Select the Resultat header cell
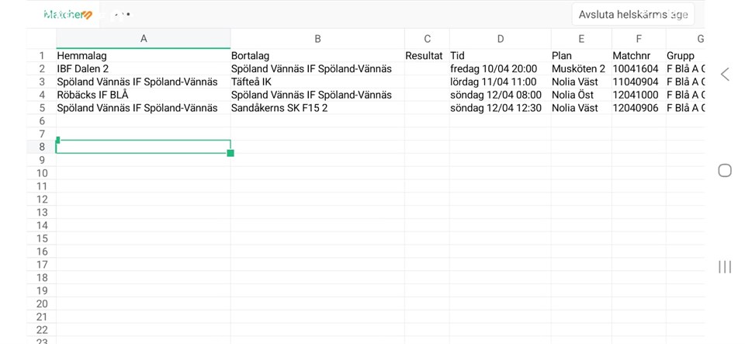Image resolution: width=745 pixels, height=344 pixels. click(x=424, y=56)
